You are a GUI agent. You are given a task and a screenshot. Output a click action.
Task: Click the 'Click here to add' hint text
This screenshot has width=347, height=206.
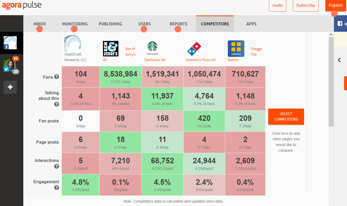tap(286, 142)
